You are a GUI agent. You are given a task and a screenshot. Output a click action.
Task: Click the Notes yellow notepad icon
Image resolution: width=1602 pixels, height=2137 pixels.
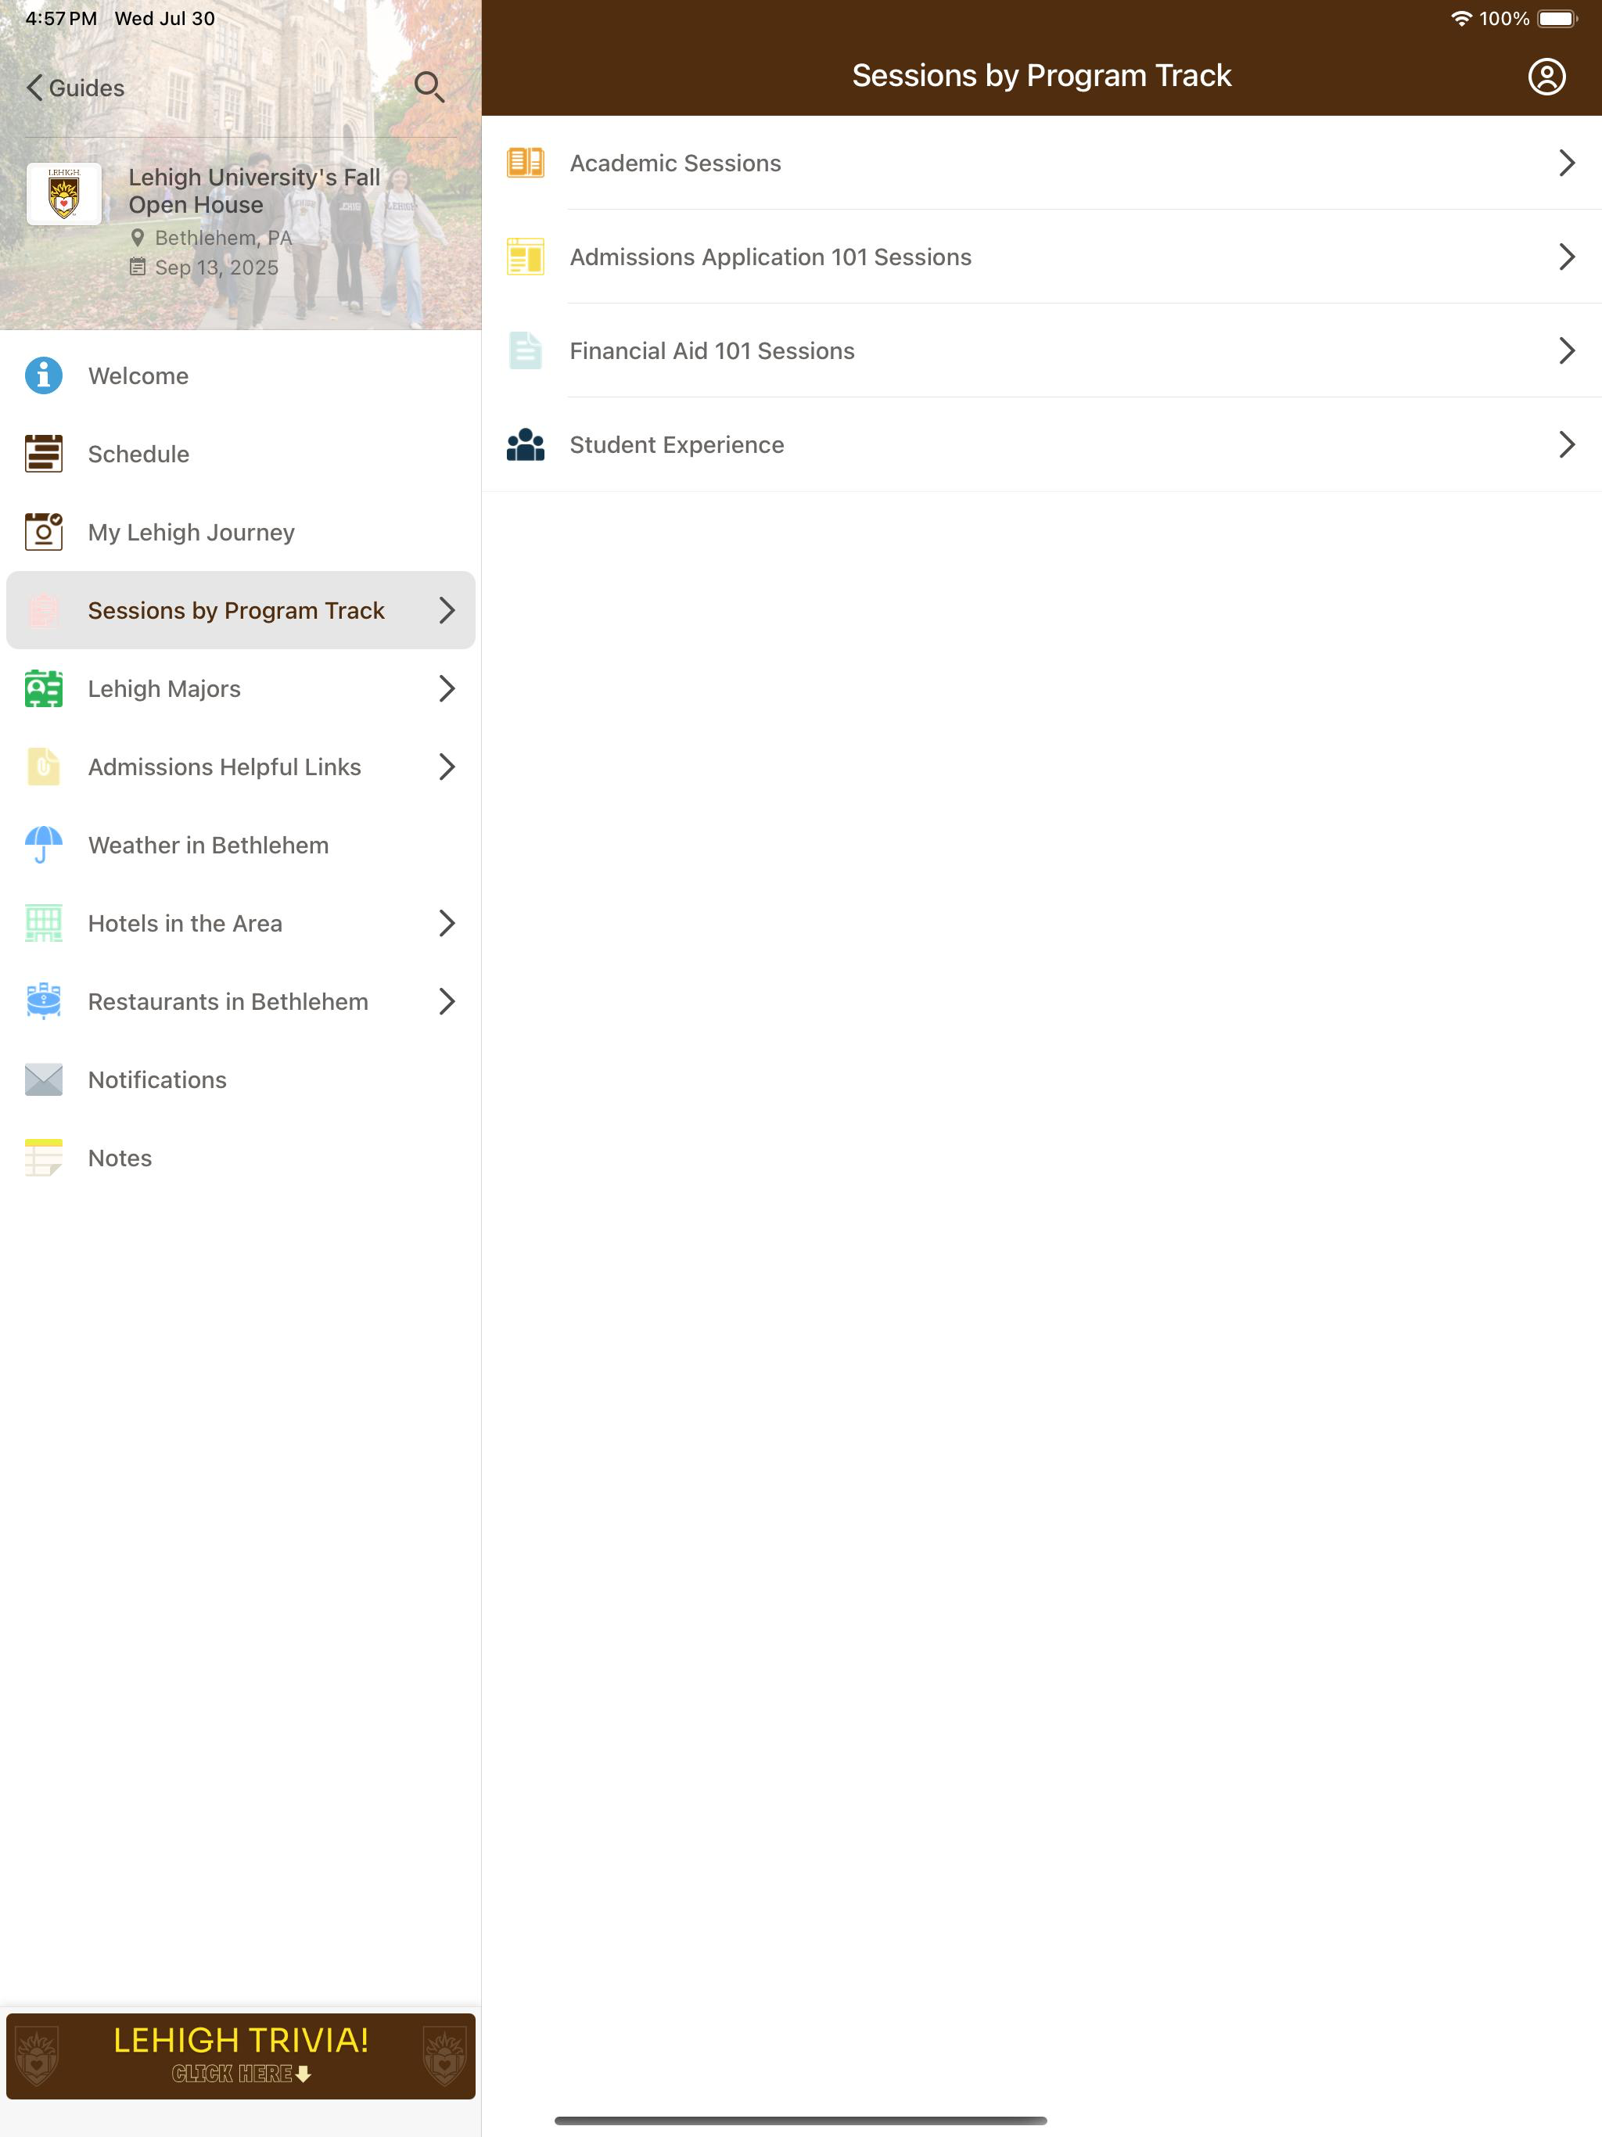coord(44,1158)
